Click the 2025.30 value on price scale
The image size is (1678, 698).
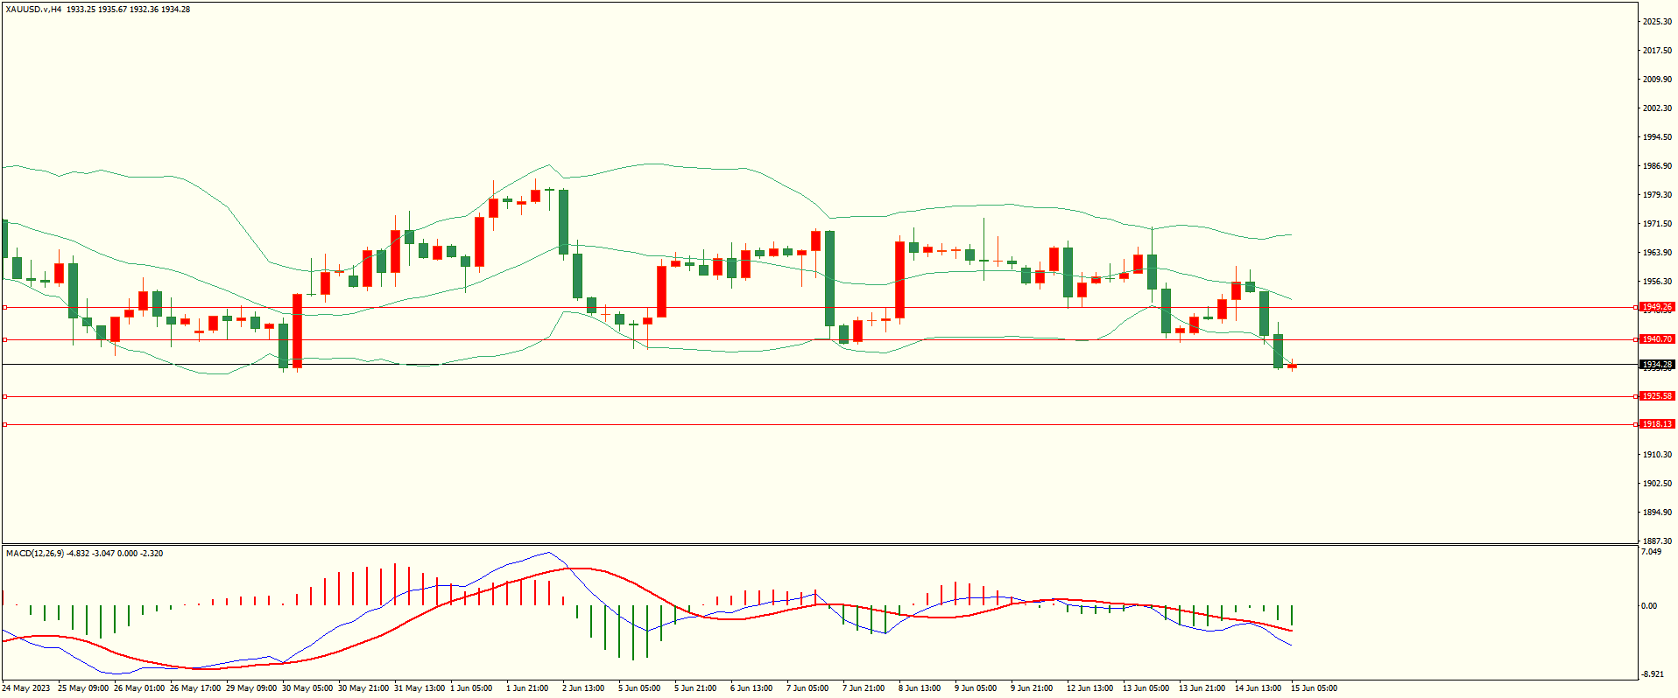[1657, 22]
